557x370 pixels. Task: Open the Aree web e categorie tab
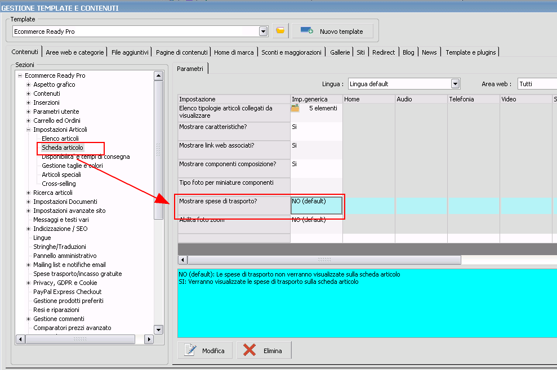click(x=74, y=52)
